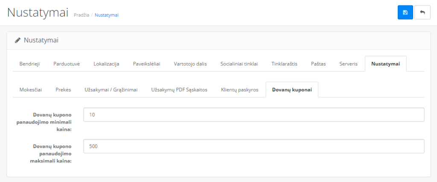The width and height of the screenshot is (437, 182).
Task: Open the Socialiniai tinklai tab
Action: 239,64
